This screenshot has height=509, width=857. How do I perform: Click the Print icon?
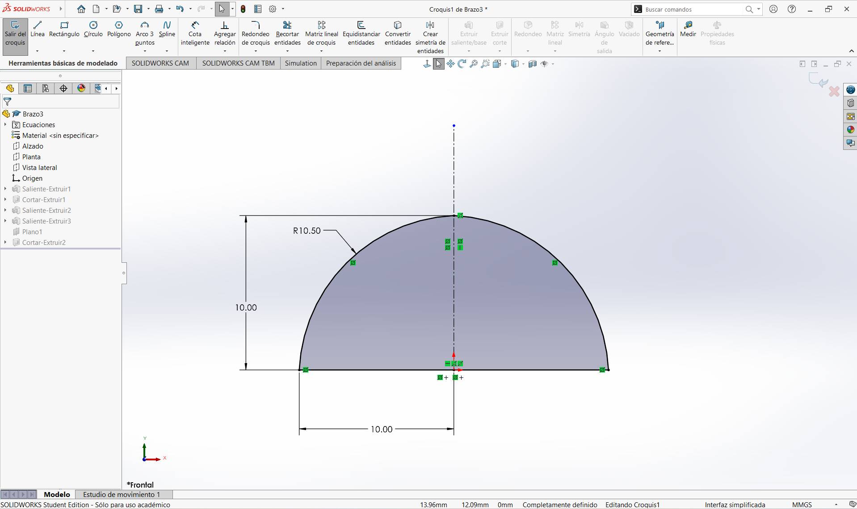pyautogui.click(x=159, y=9)
